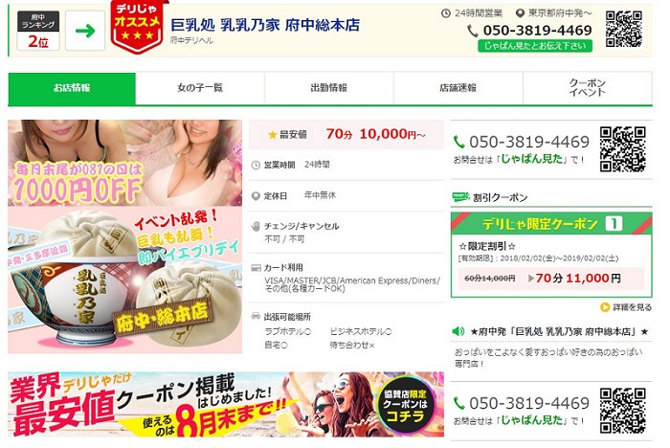Open the クーポンイベント tab
The image size is (670, 448).
click(588, 88)
